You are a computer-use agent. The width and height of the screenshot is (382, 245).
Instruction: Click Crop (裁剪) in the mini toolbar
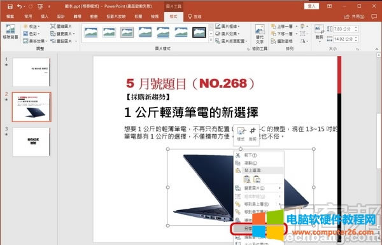(252, 134)
